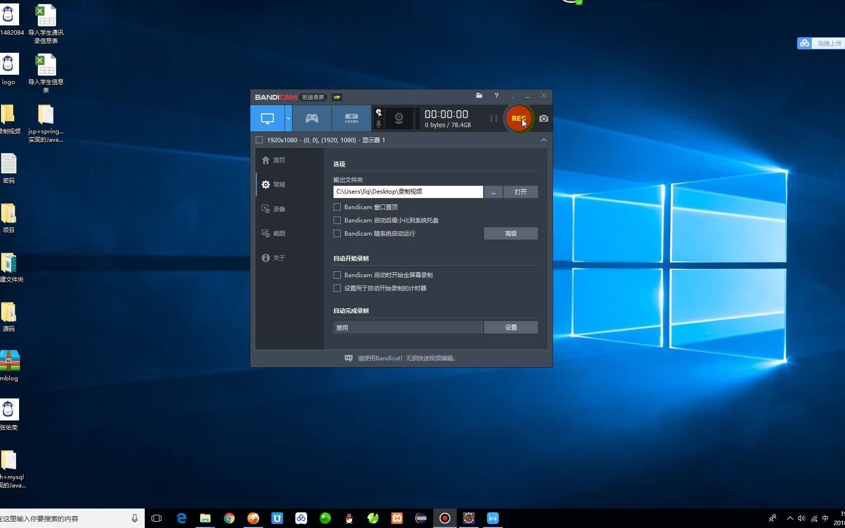Open Bandicam red record taskbar icon

click(445, 518)
